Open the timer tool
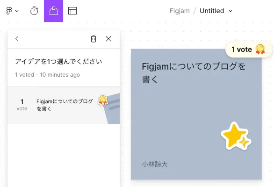The height and width of the screenshot is (187, 274). (34, 11)
